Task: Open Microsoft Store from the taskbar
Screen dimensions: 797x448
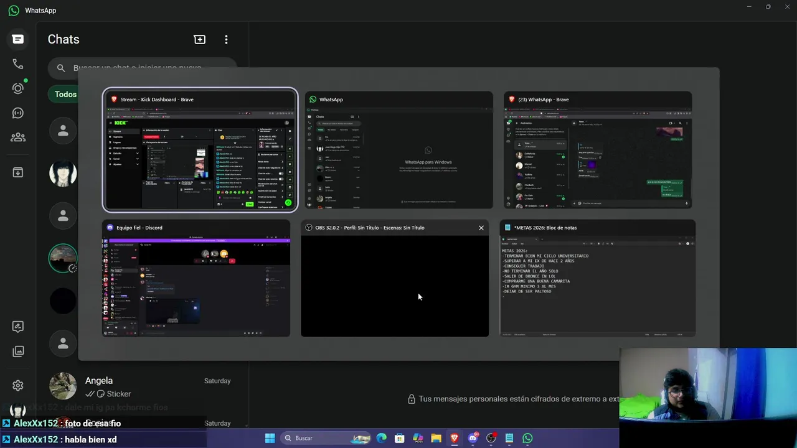Action: point(400,438)
